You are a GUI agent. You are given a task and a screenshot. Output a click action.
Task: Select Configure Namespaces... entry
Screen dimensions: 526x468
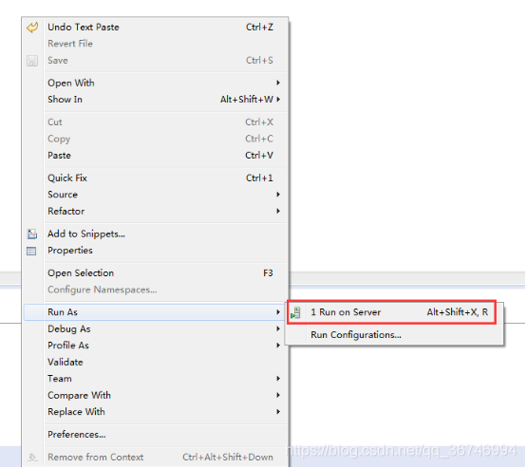point(155,290)
